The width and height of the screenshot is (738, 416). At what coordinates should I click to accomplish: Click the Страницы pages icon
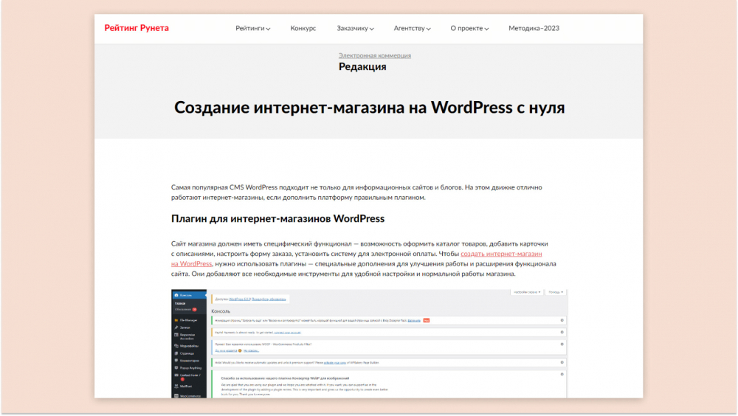tap(176, 353)
